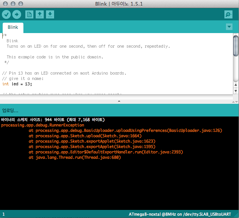Viewport: 239px width, 218px height.
Task: Click the '업로딩...' status message
Action: pyautogui.click(x=10, y=110)
